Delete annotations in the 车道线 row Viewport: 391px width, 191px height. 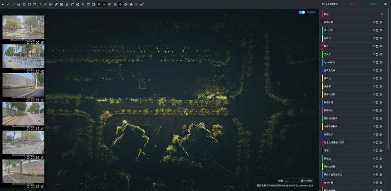pos(377,38)
